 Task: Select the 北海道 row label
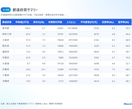click(6, 63)
